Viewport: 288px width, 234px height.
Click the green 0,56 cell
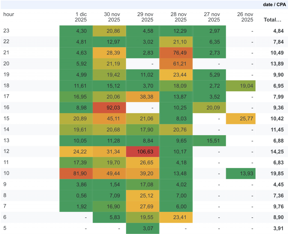tap(76, 195)
